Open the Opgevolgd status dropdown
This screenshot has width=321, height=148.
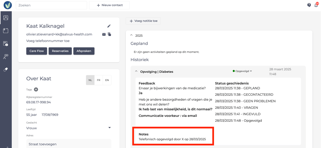pyautogui.click(x=242, y=71)
